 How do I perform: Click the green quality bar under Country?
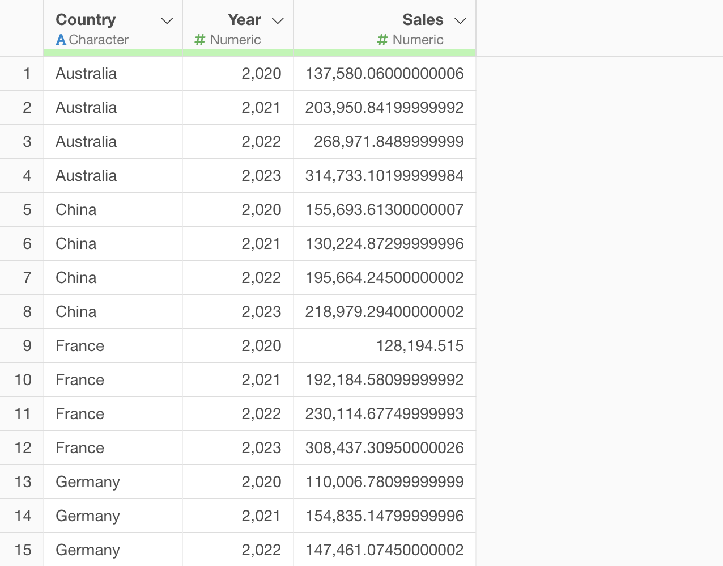tap(113, 53)
